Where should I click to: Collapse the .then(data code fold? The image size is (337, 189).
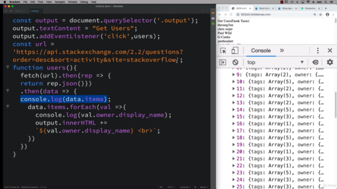point(8,91)
